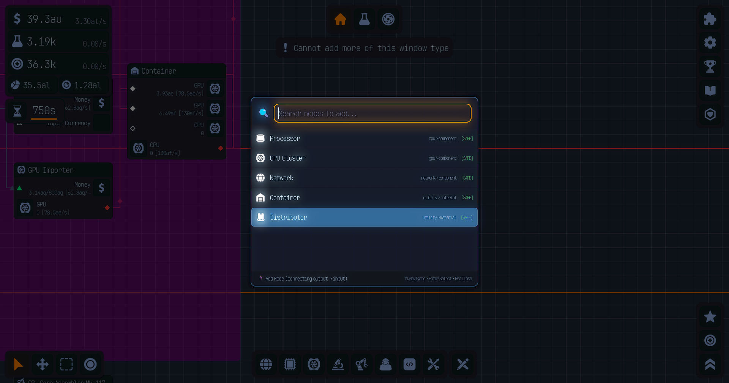Open the puzzle piece panel icon
Viewport: 729px width, 383px height.
pyautogui.click(x=710, y=19)
